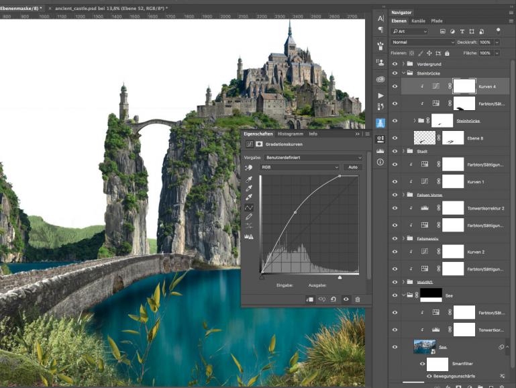Viewport: 516px width, 388px height.
Task: Hide the Vordergrund group
Action: (395, 64)
